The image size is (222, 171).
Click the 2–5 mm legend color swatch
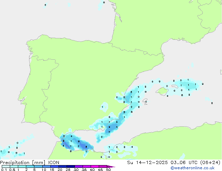coord(30,166)
